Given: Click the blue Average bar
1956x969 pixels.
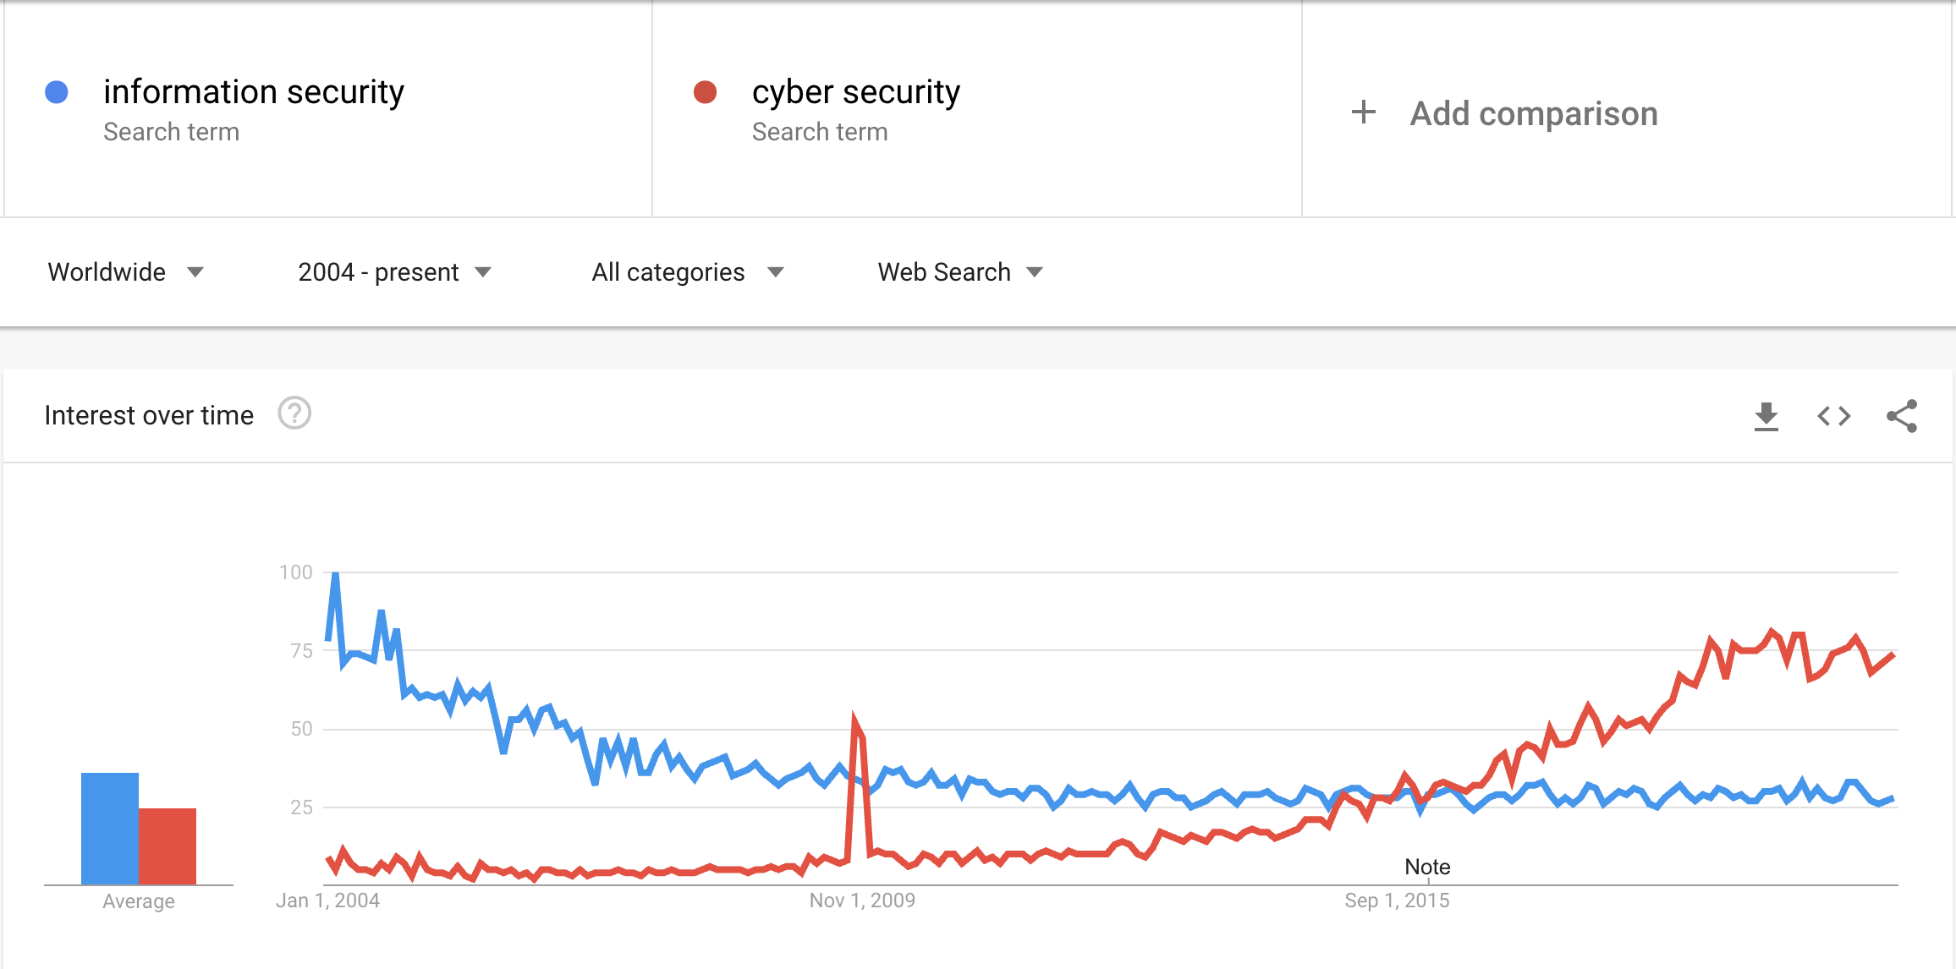Looking at the screenshot, I should pyautogui.click(x=110, y=829).
